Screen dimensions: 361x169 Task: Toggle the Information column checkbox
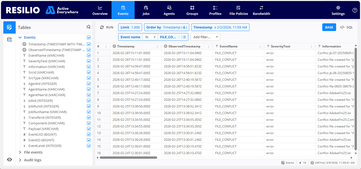89,67
